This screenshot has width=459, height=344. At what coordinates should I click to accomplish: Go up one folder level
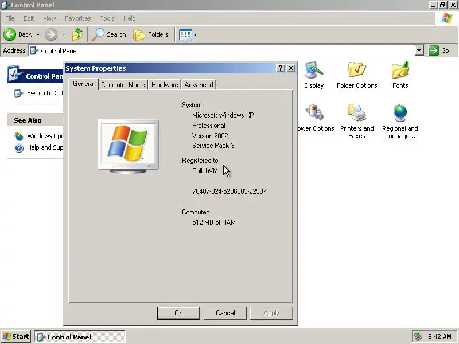point(77,34)
